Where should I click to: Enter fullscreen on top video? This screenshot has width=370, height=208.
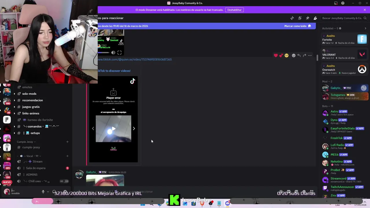(x=119, y=53)
